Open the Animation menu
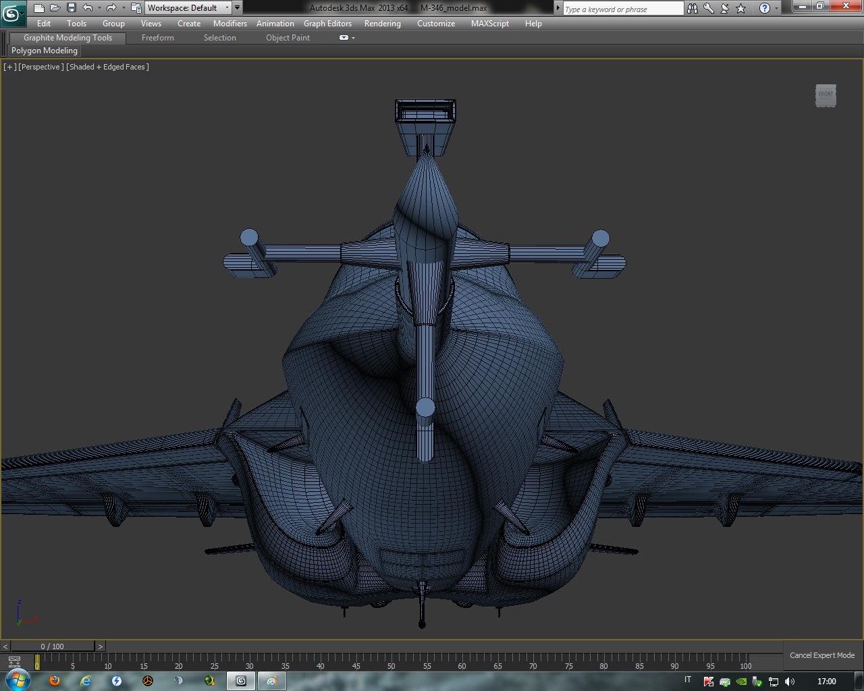This screenshot has height=691, width=864. [275, 24]
